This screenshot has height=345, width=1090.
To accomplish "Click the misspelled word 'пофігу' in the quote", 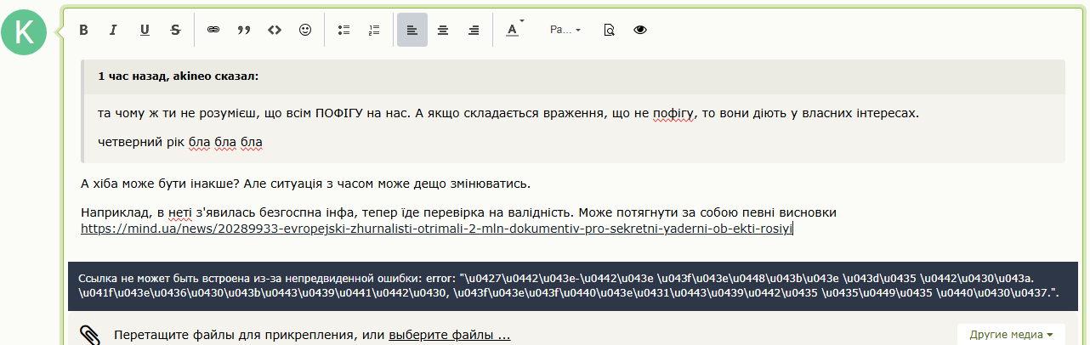I will click(673, 113).
